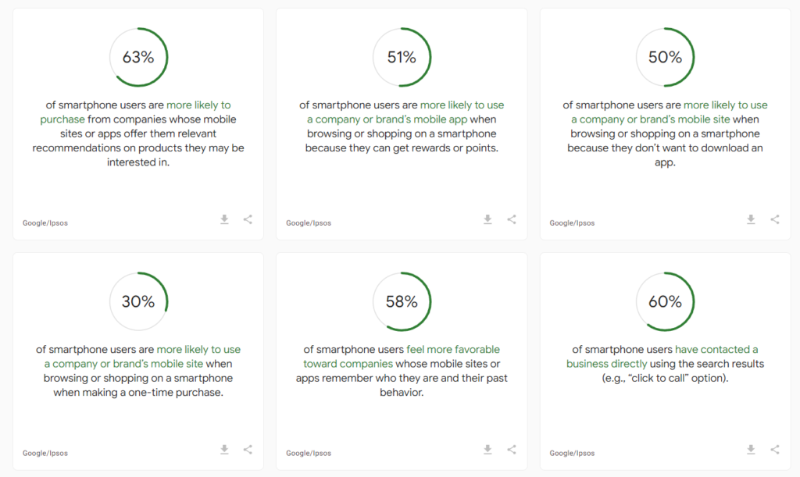
Task: Share the 60% click to call card
Action: [775, 450]
